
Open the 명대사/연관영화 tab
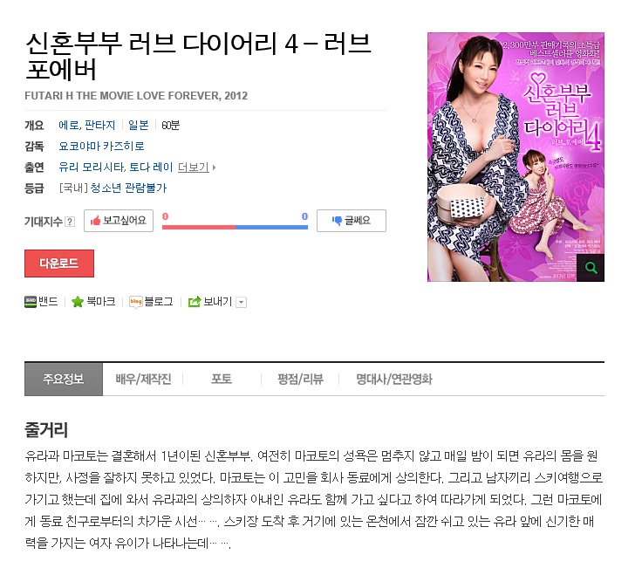tap(394, 379)
